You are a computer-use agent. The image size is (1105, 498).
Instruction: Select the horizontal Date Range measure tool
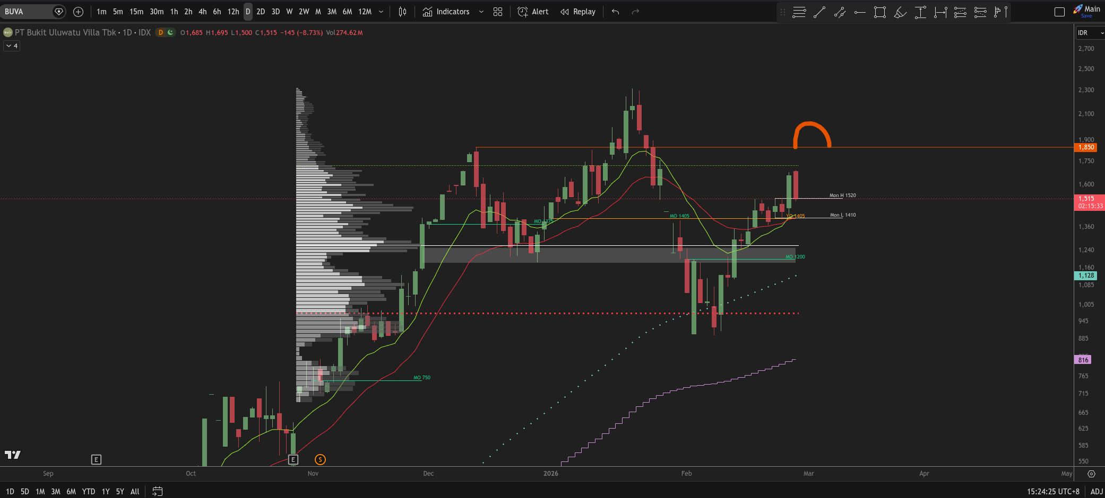940,12
